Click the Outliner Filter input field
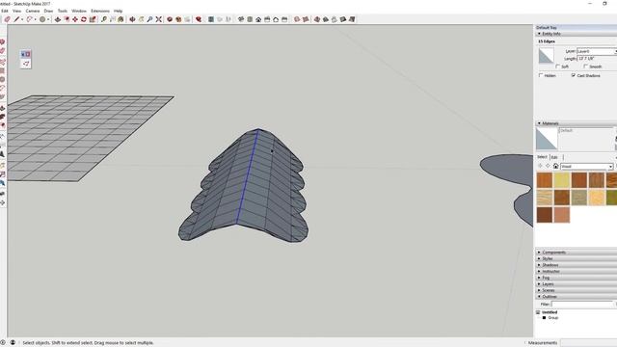This screenshot has width=617, height=347. [582, 305]
